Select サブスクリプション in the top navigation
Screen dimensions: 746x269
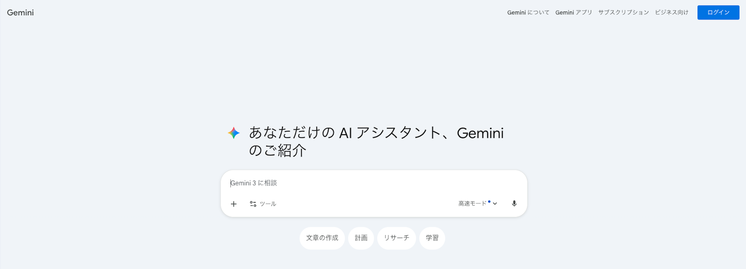622,13
